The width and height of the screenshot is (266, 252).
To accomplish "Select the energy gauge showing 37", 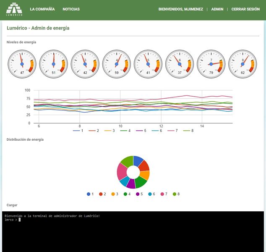I will [x=180, y=64].
